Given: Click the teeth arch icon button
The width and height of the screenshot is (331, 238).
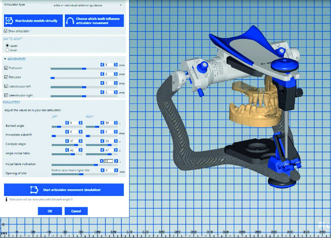Looking at the screenshot, I should [x=70, y=21].
